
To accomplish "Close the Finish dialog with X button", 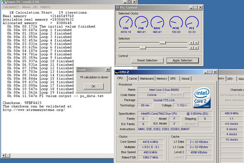I will [107, 70].
